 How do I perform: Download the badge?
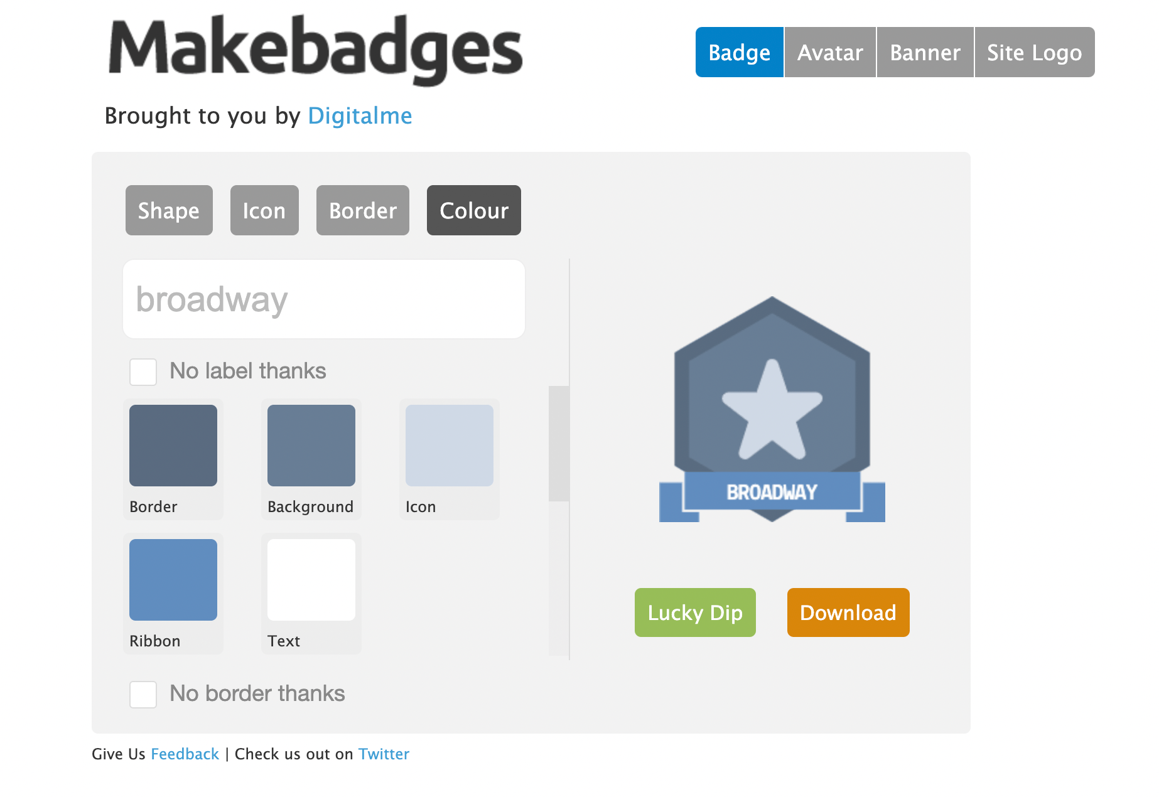[848, 612]
